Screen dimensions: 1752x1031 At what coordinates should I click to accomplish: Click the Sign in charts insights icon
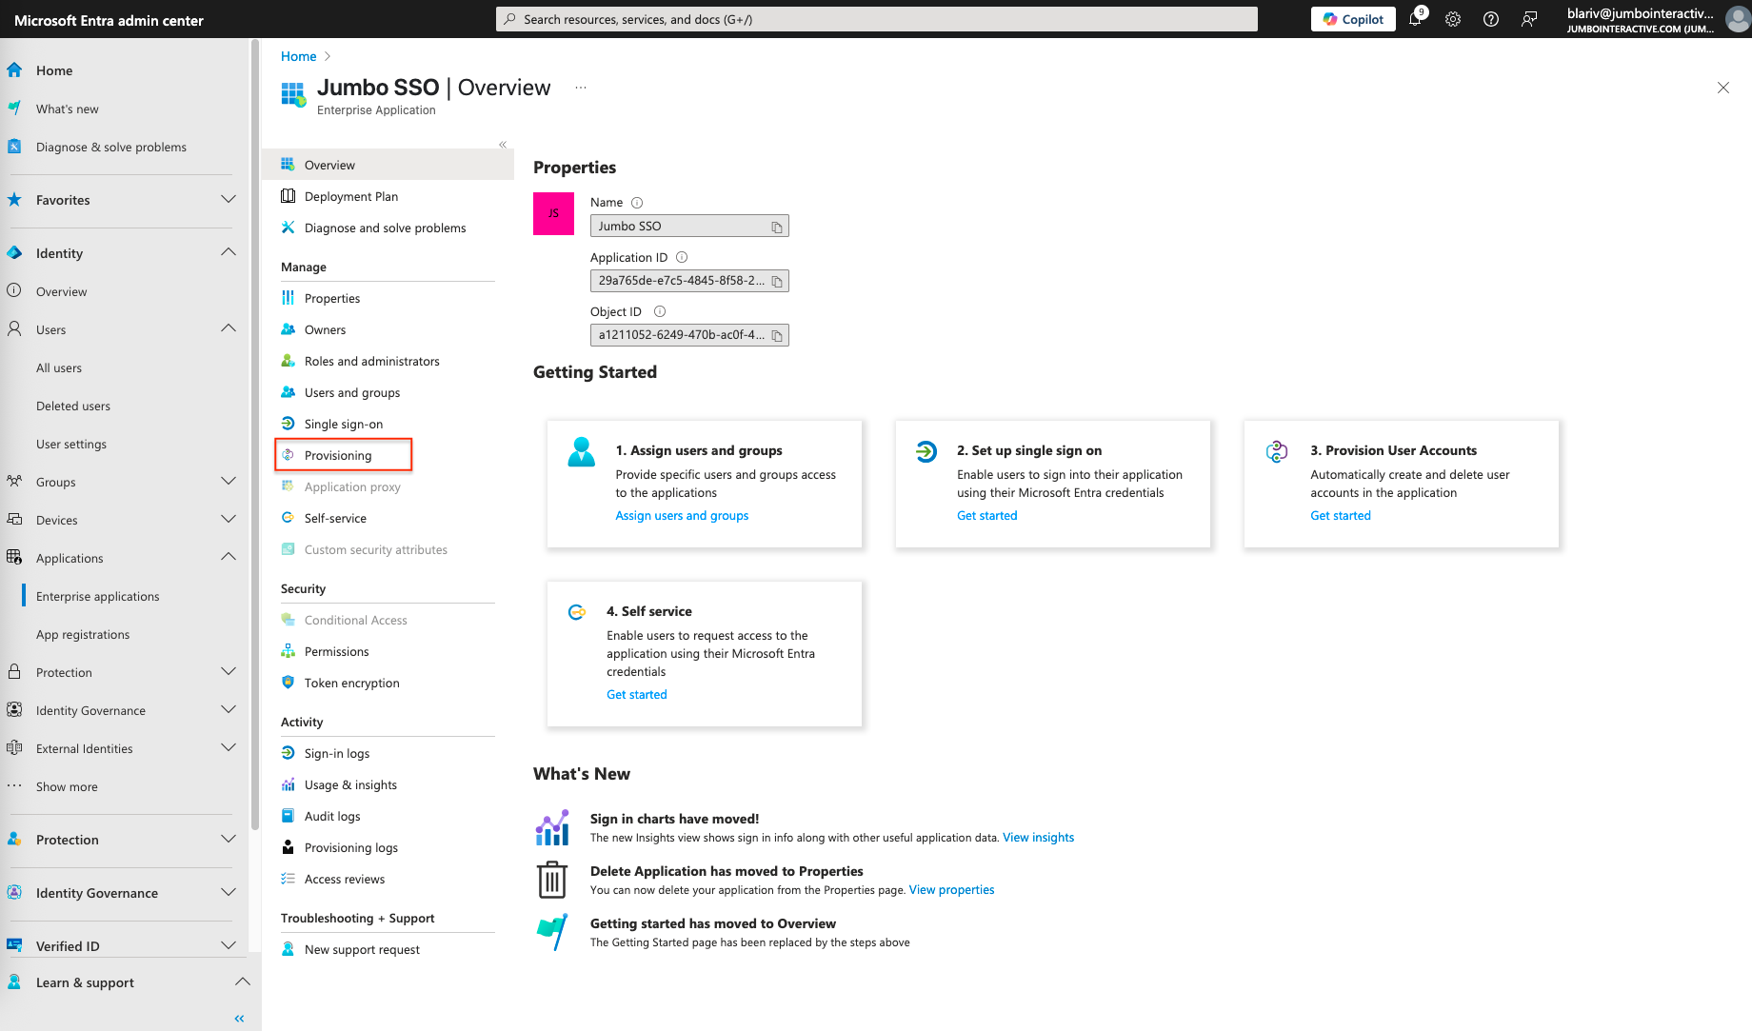pos(552,827)
